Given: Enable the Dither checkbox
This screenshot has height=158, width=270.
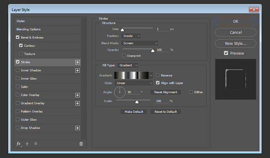Looking at the screenshot, I should pyautogui.click(x=191, y=92).
